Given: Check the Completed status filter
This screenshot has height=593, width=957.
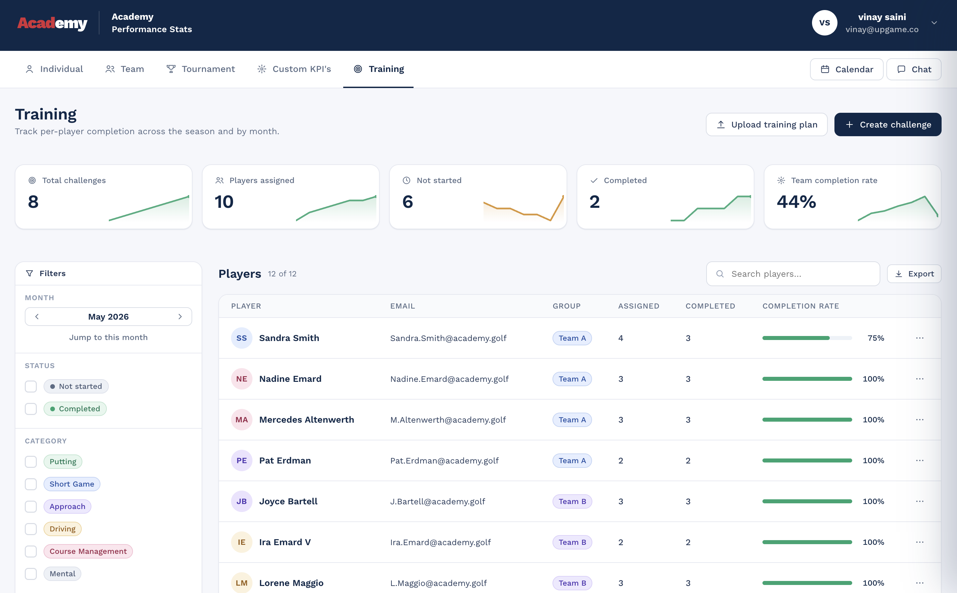Looking at the screenshot, I should (x=30, y=409).
